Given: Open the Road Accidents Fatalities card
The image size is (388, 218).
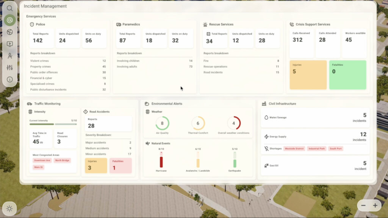Looking at the screenshot, I should tap(121, 166).
